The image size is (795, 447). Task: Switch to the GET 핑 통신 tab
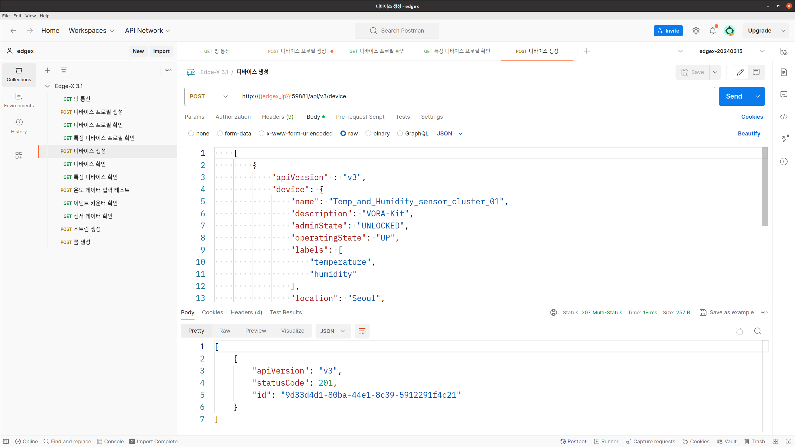coord(217,51)
